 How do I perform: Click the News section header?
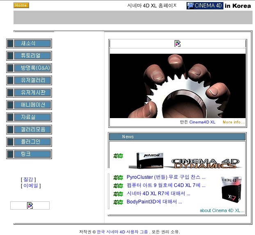pyautogui.click(x=177, y=137)
